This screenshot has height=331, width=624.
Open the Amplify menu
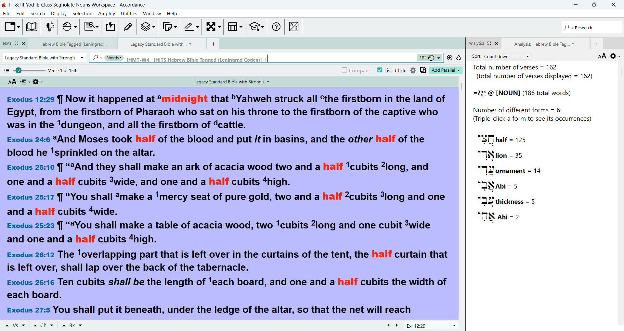[x=106, y=14]
